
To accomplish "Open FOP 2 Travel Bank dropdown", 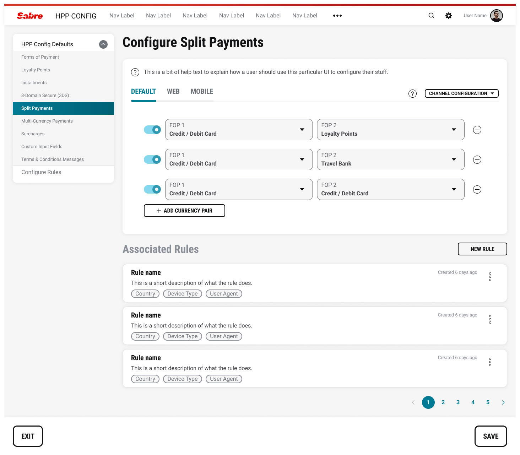I will point(391,159).
